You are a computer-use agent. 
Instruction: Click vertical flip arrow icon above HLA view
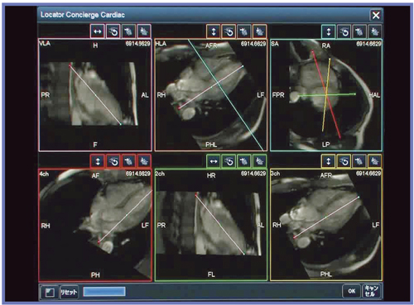[214, 31]
